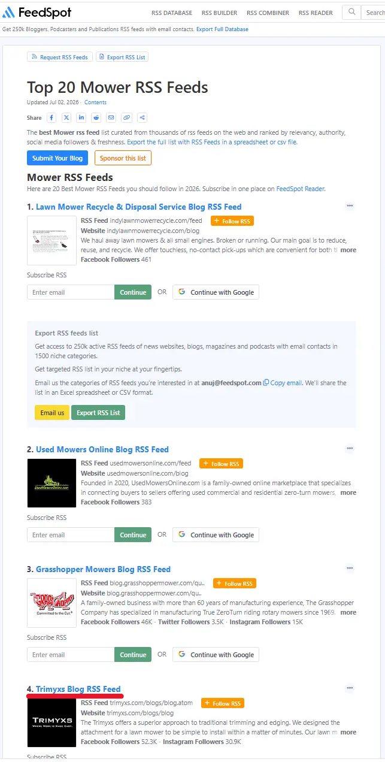Click Continue under Used Mowers Online feed
The height and width of the screenshot is (762, 385).
pos(133,535)
